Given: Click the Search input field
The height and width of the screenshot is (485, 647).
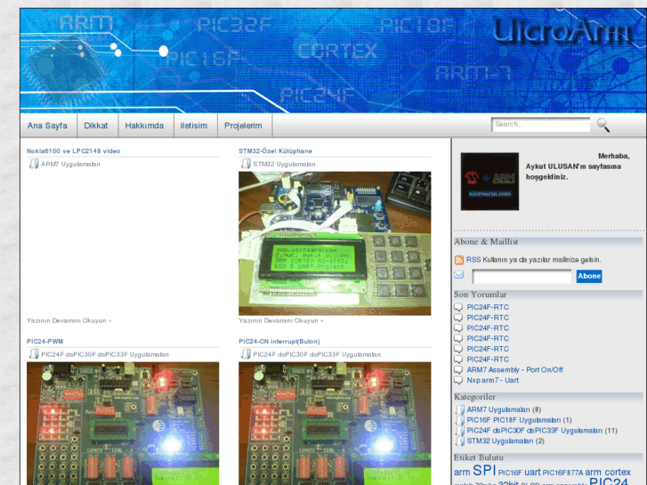Looking at the screenshot, I should 541,125.
